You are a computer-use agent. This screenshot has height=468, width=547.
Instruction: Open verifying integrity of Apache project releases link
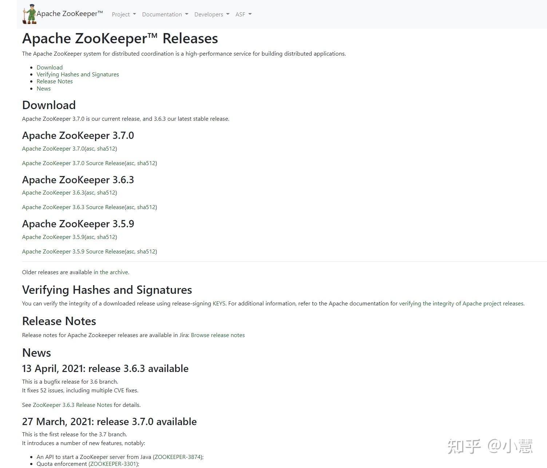(461, 303)
